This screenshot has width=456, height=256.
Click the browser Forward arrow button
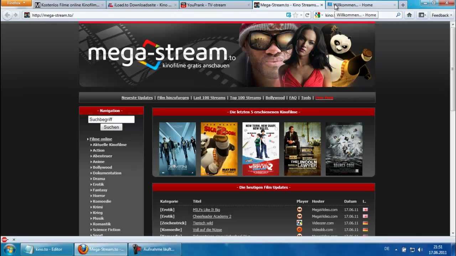point(15,15)
